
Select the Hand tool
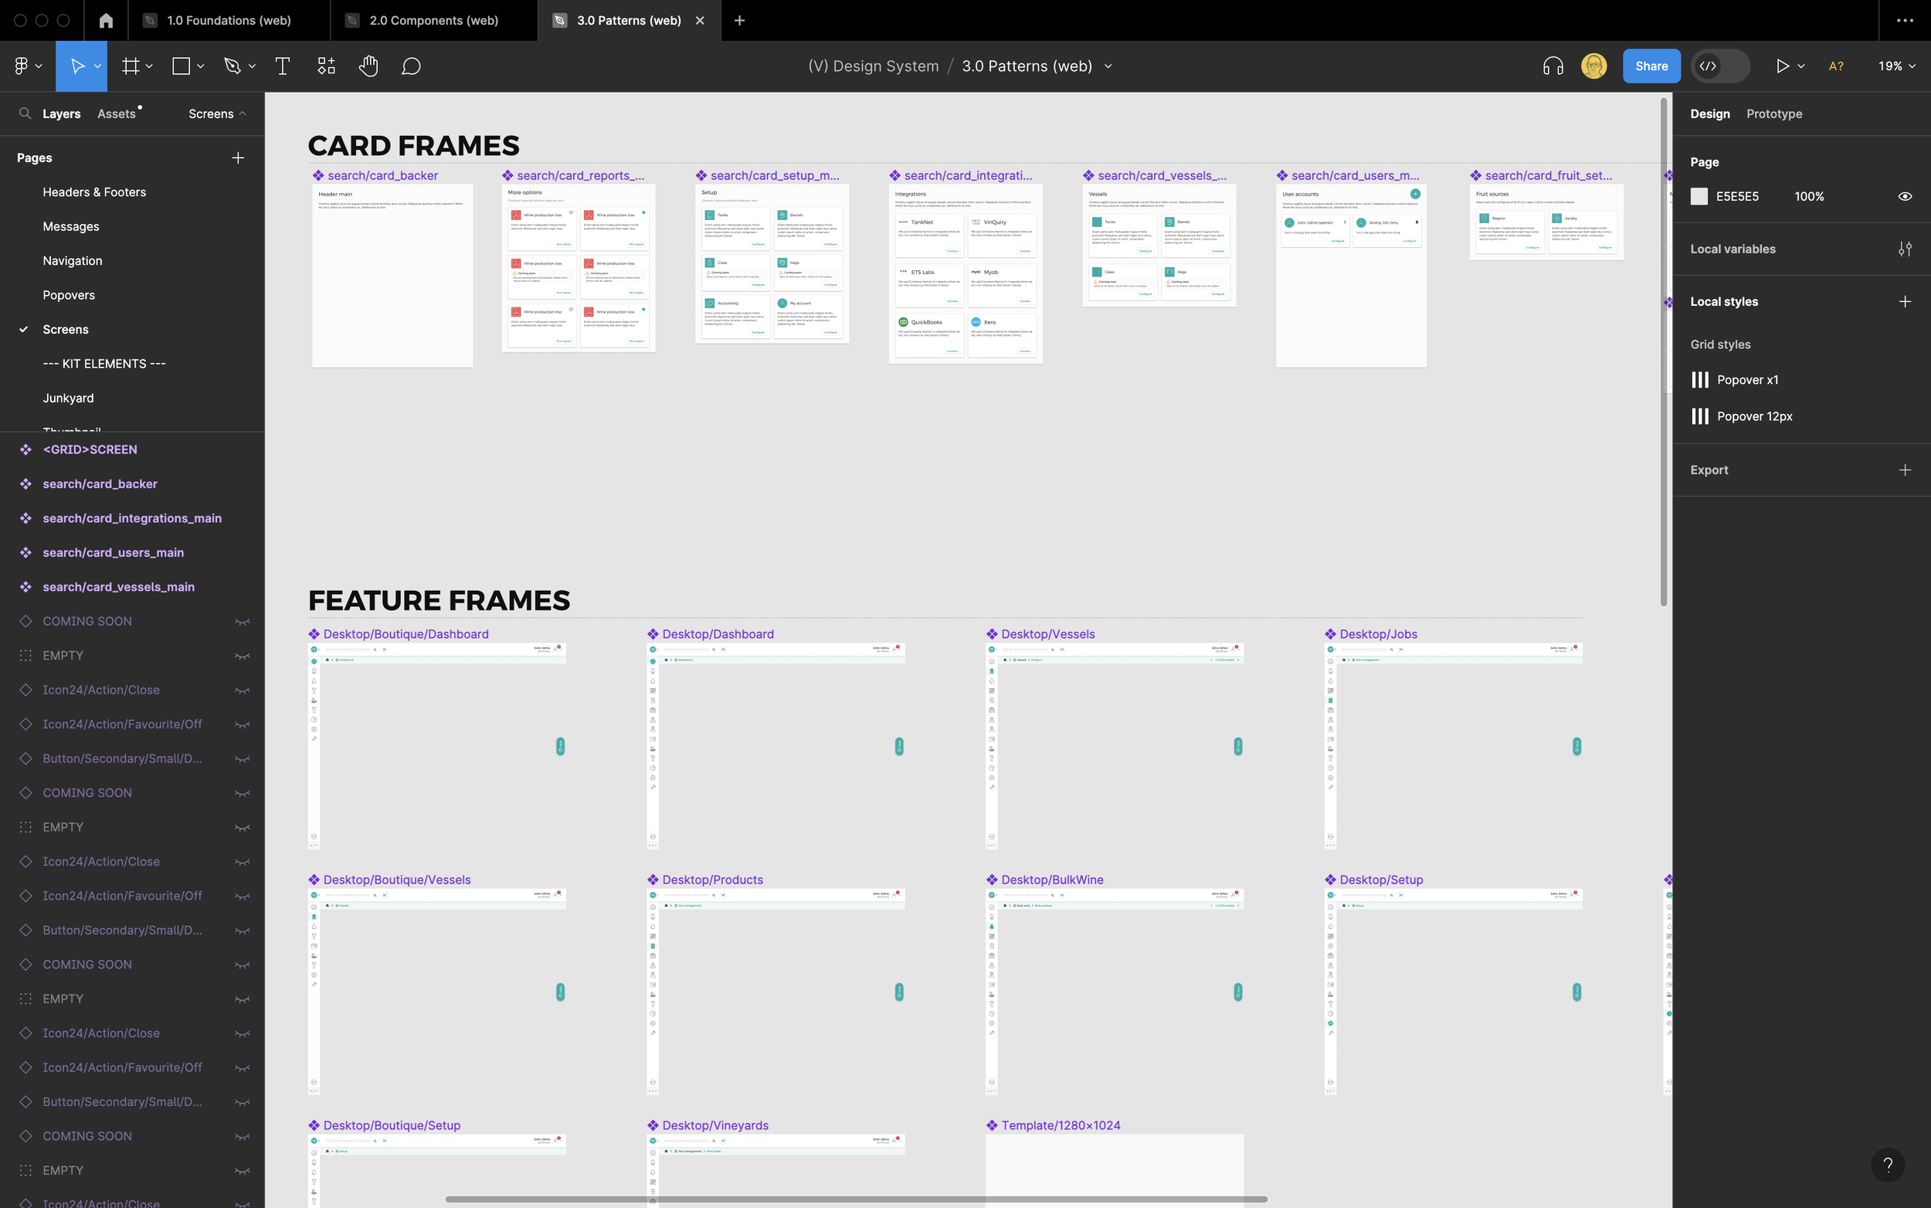point(368,66)
